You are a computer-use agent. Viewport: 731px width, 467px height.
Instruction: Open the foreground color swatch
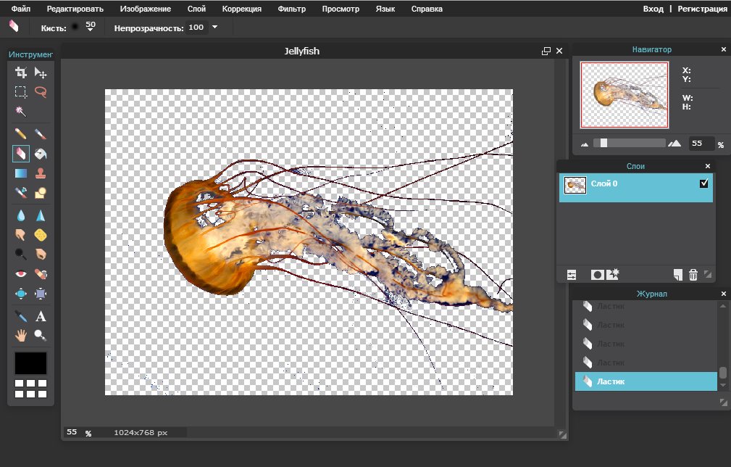(x=30, y=363)
